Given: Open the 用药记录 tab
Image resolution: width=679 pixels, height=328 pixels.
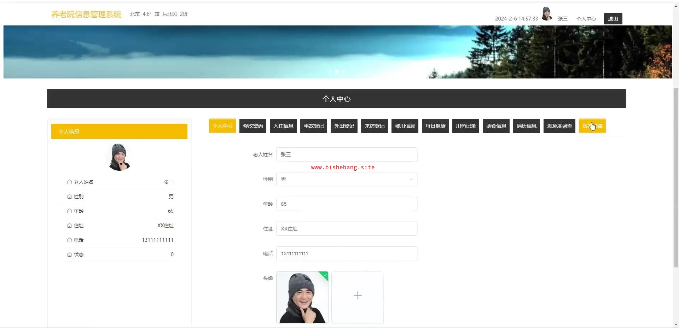Looking at the screenshot, I should pyautogui.click(x=466, y=126).
